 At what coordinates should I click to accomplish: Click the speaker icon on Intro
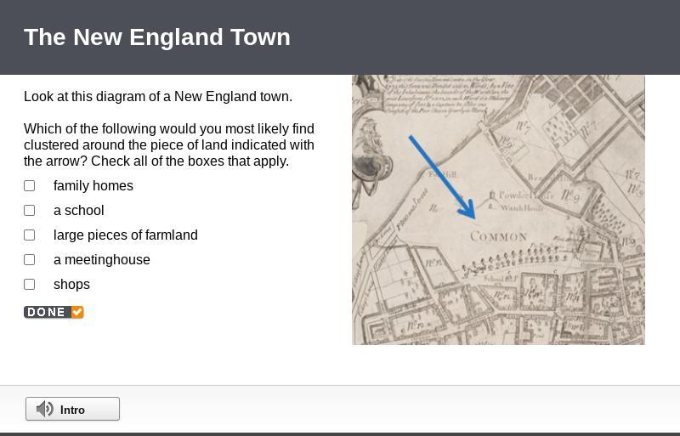tap(45, 409)
